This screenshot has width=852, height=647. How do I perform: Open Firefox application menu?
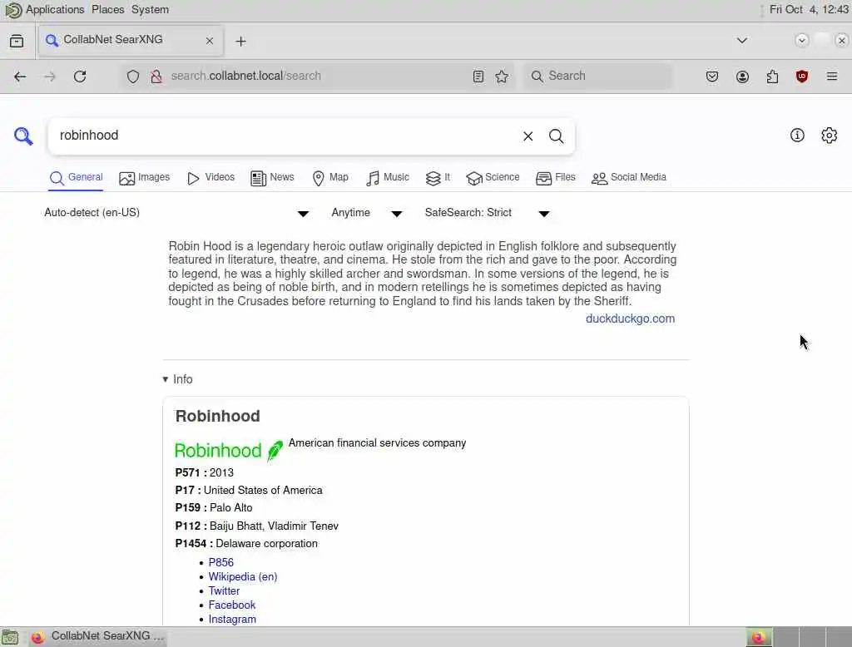point(832,77)
